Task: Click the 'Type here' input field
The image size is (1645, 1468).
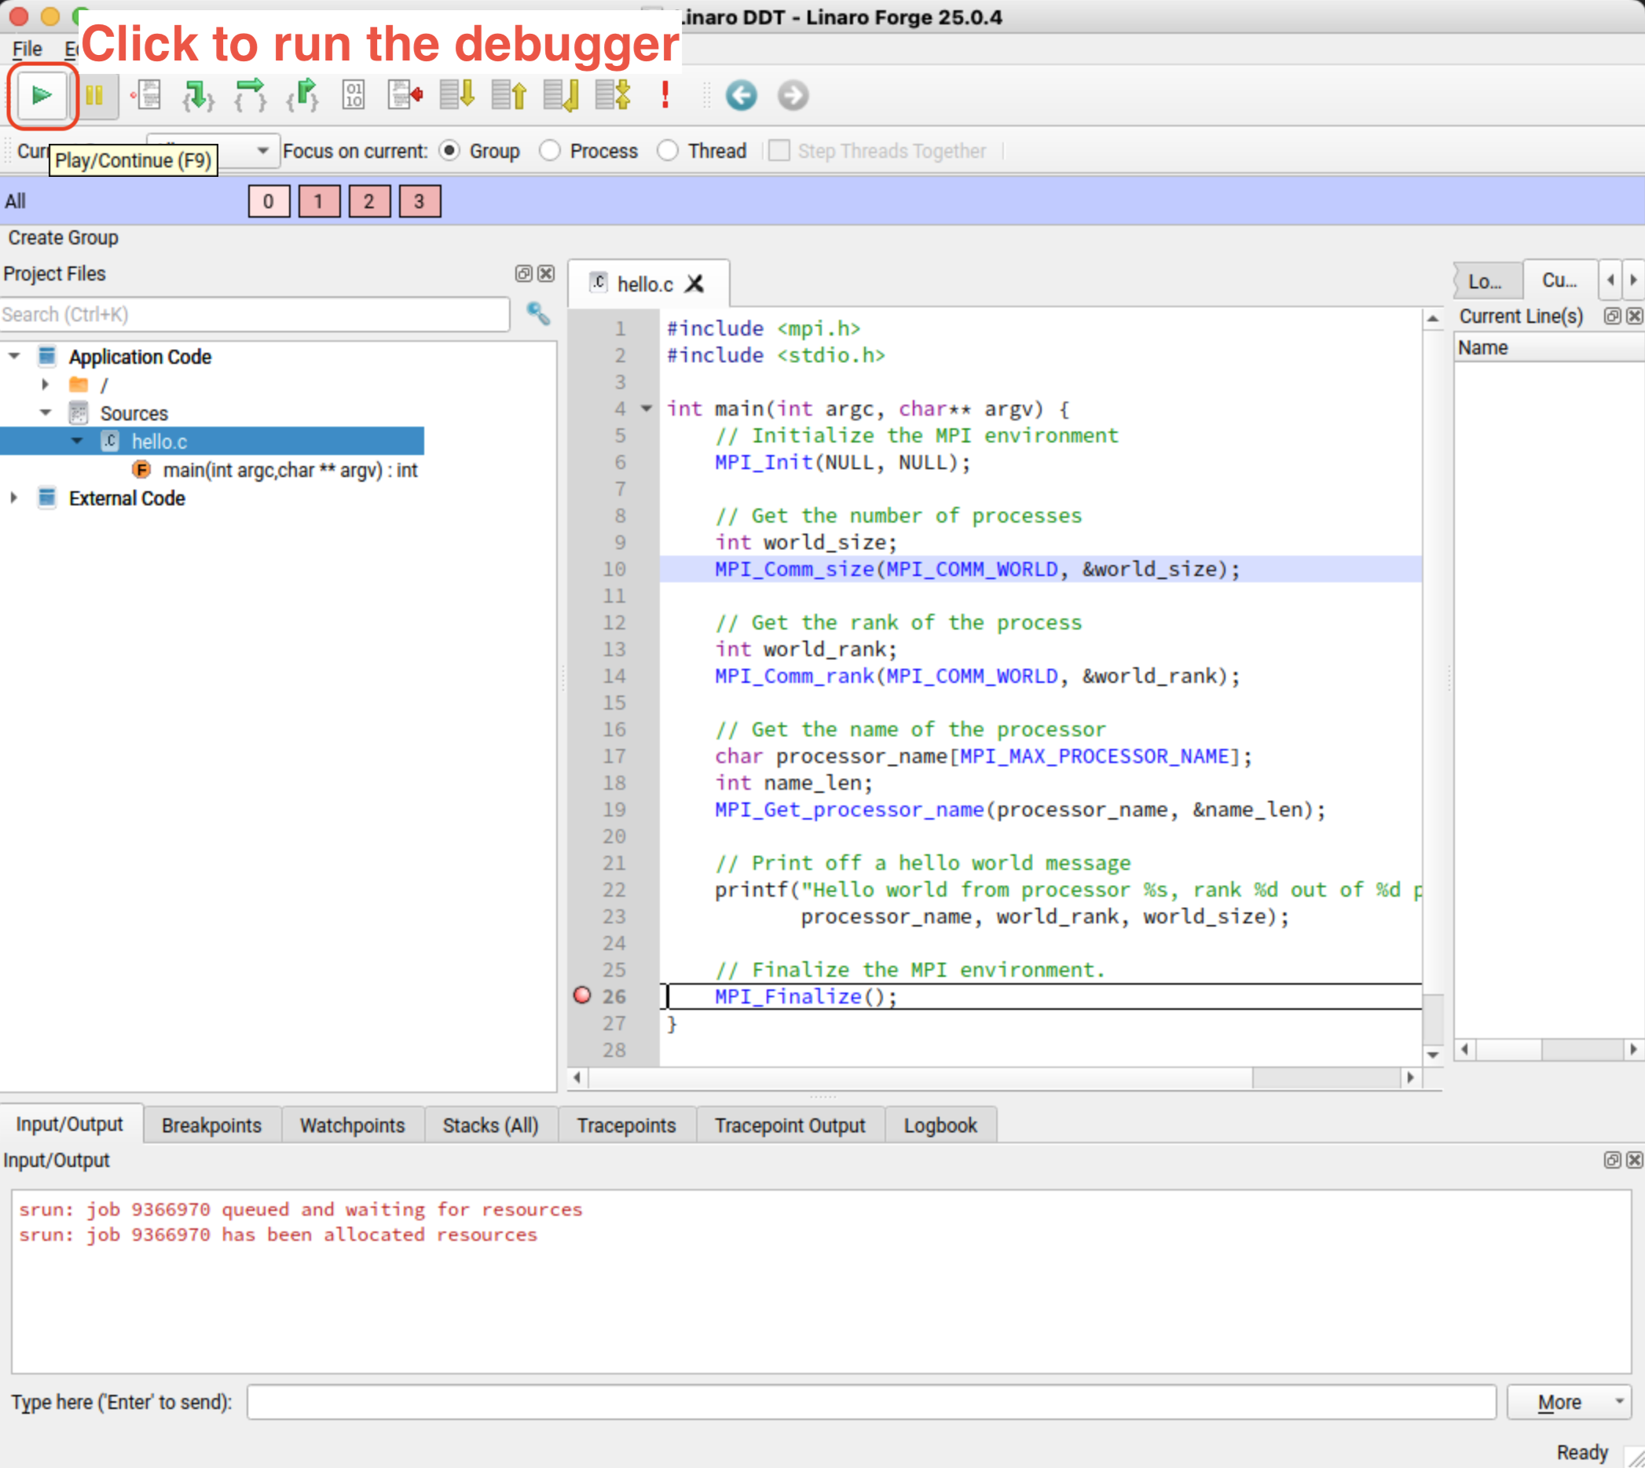Action: coord(871,1402)
